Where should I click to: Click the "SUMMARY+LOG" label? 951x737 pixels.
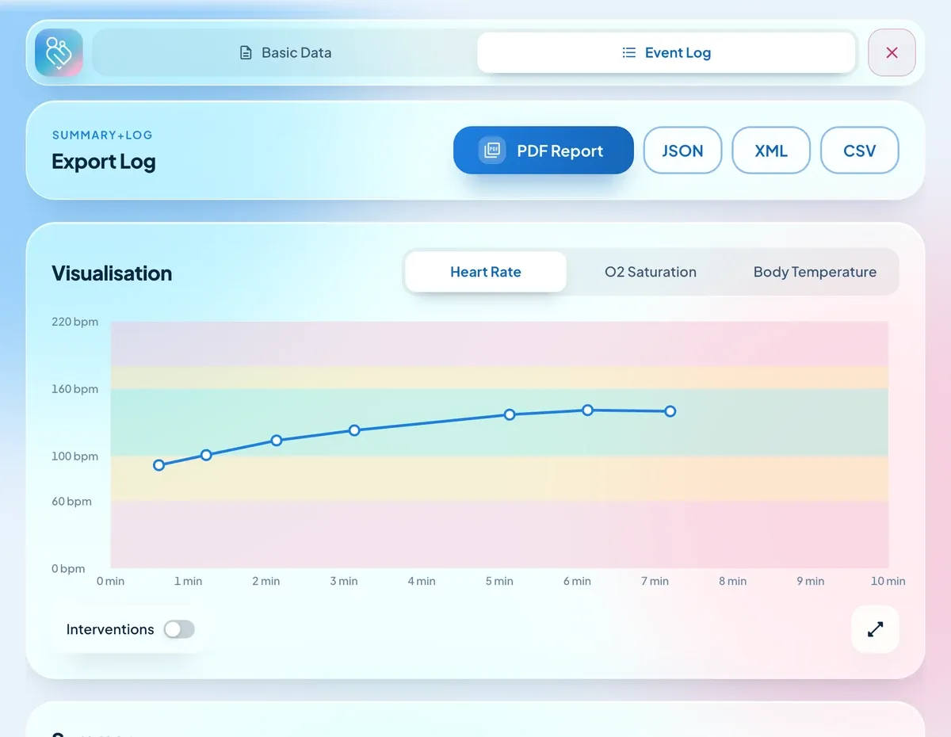point(102,135)
